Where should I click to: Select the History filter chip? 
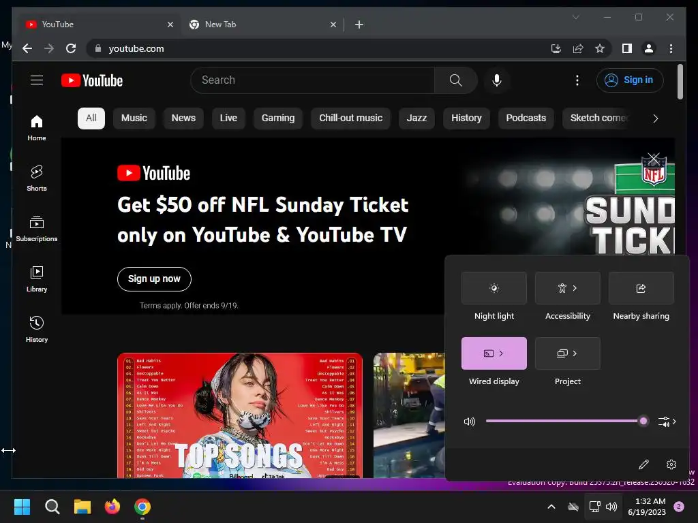tap(466, 118)
